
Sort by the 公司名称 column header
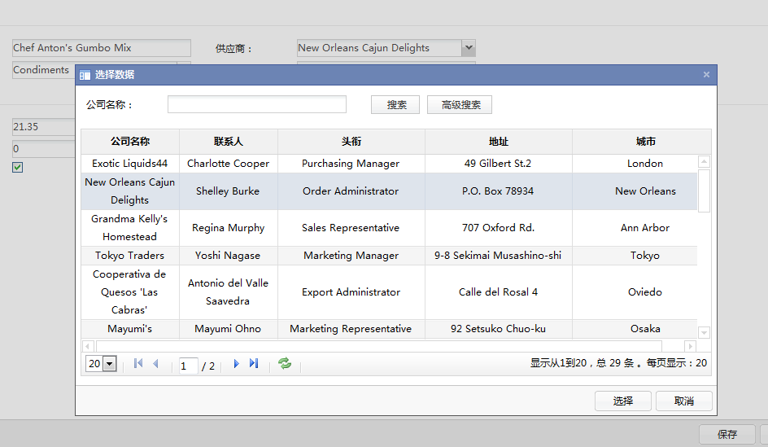click(x=130, y=142)
